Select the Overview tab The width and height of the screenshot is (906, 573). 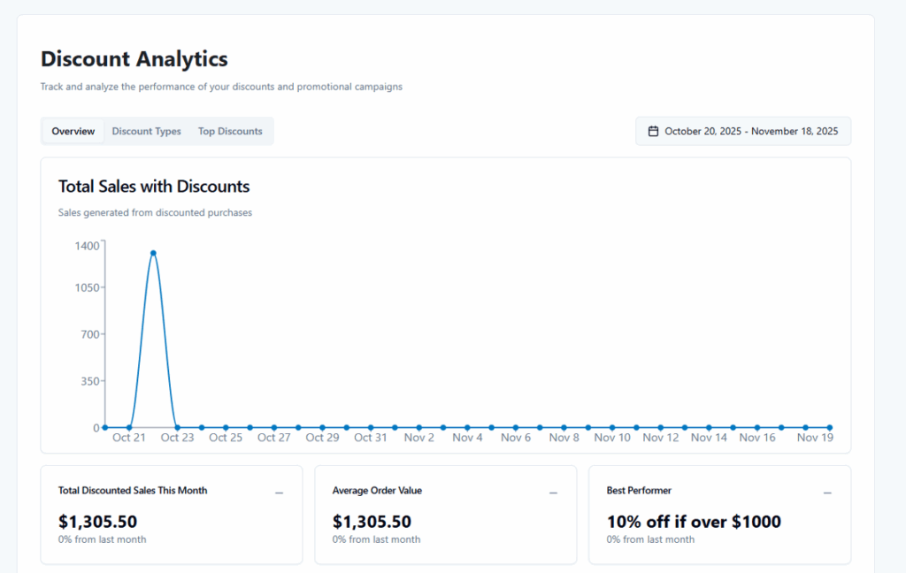click(73, 131)
